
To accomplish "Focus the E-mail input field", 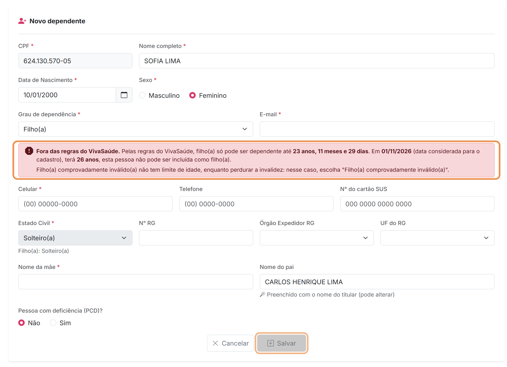I will 377,129.
